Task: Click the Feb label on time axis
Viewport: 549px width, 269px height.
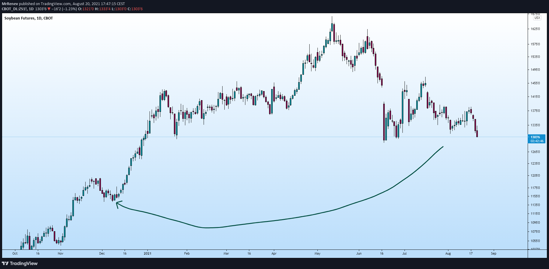Action: pos(187,254)
